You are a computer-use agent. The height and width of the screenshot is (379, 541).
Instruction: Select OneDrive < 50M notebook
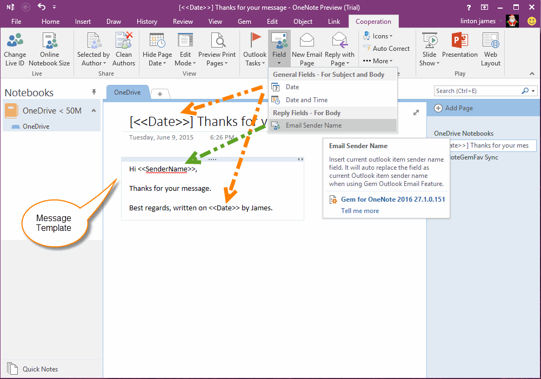coord(51,110)
